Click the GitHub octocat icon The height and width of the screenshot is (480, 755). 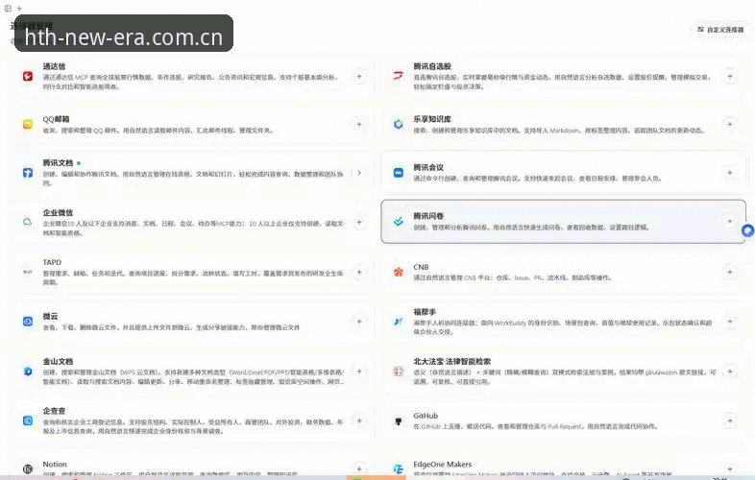pyautogui.click(x=399, y=421)
